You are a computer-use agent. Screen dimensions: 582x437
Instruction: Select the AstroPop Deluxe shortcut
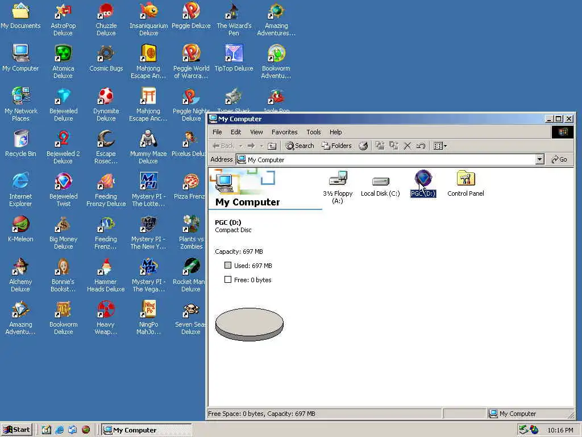[x=63, y=19]
